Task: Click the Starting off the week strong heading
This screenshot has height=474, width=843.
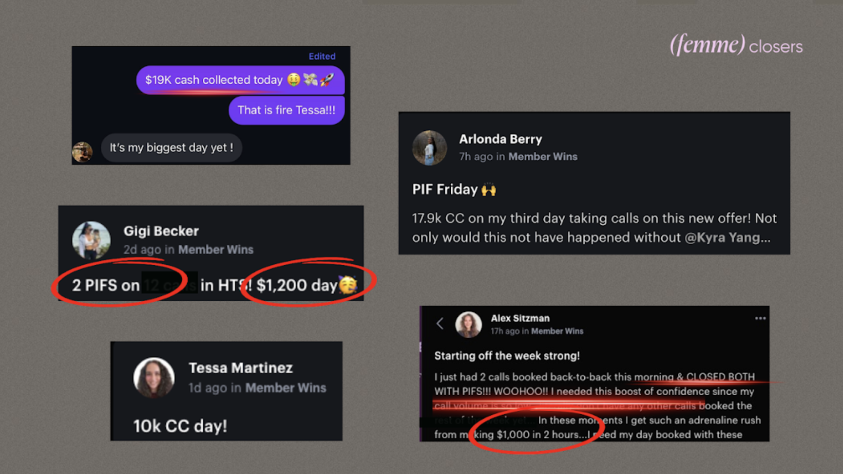Action: (507, 356)
